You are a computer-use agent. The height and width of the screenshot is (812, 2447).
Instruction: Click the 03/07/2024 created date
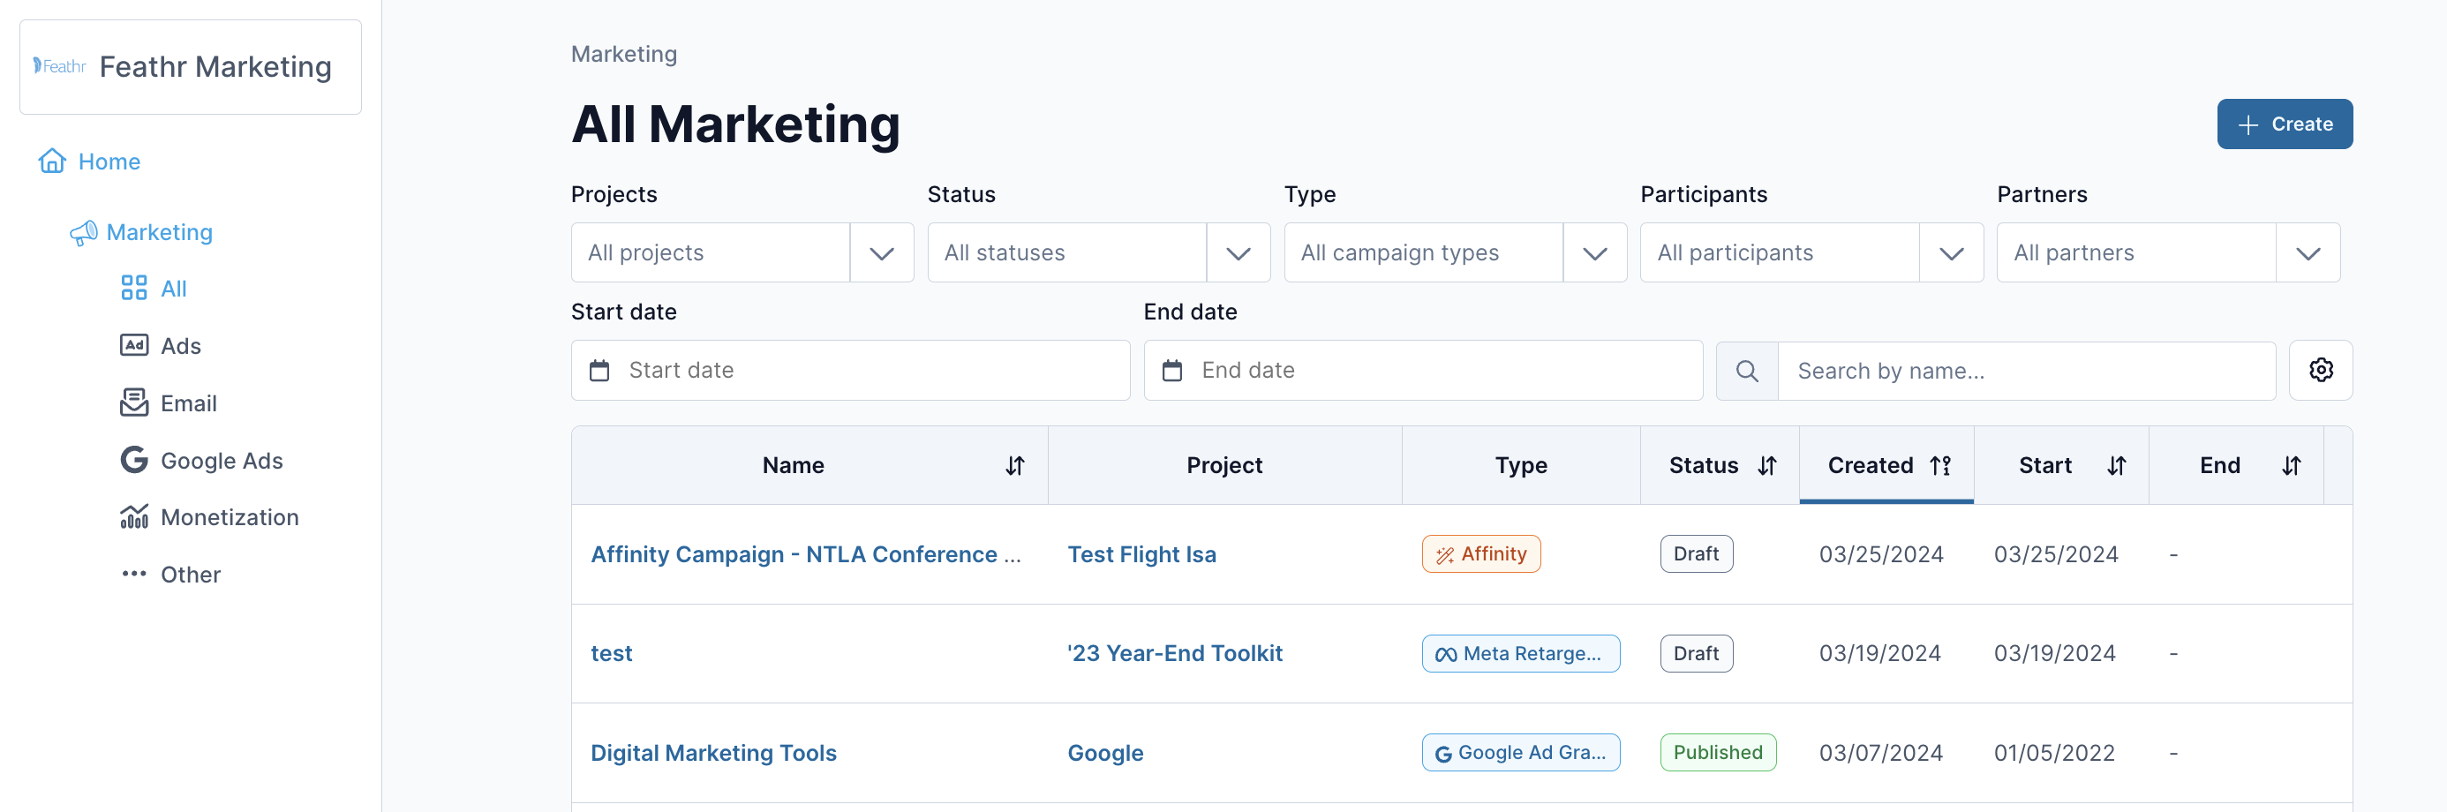[x=1881, y=753]
